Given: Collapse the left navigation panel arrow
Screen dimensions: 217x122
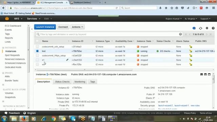Looking at the screenshot, I should pyautogui.click(x=32, y=29).
